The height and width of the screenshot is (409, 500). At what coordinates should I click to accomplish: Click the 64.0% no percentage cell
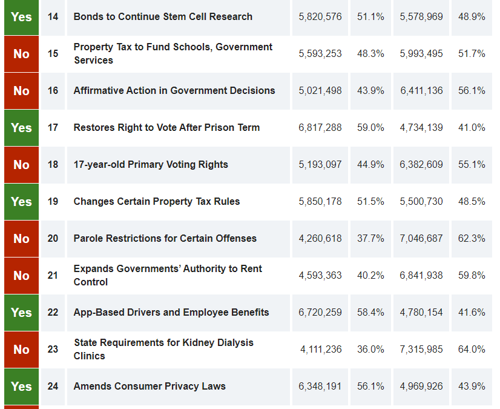[x=472, y=350]
